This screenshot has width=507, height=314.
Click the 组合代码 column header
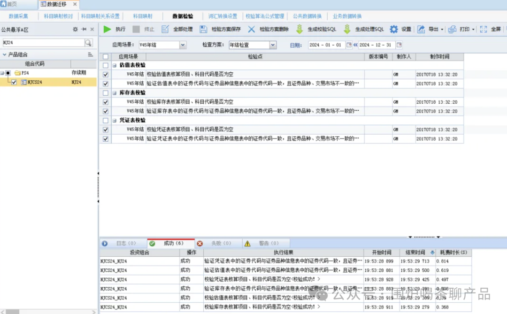tap(35, 64)
